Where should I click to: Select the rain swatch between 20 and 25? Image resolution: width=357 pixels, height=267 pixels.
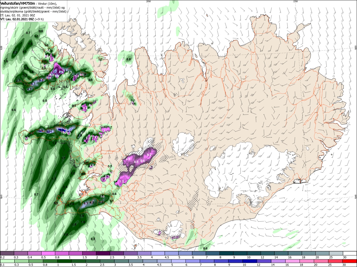(x=322, y=261)
